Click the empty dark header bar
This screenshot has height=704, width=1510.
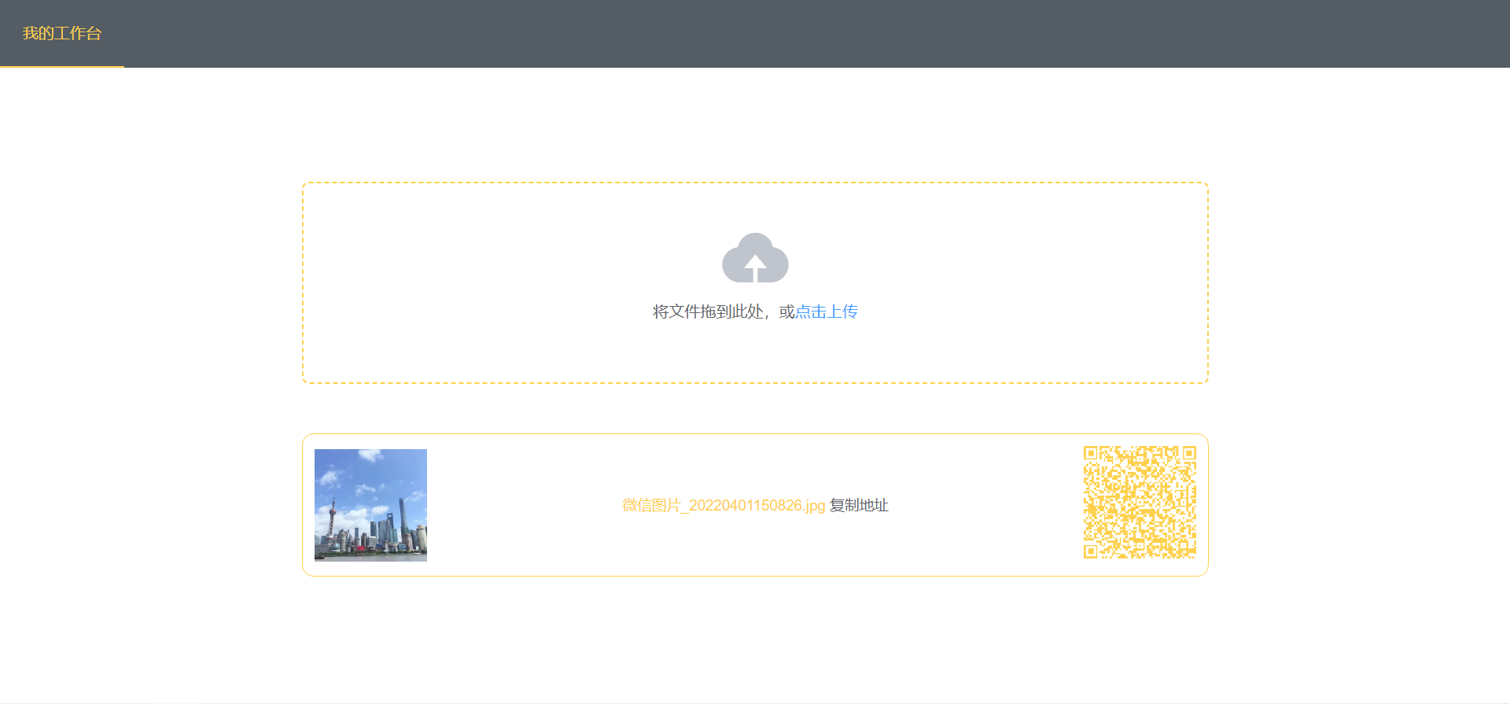786,33
